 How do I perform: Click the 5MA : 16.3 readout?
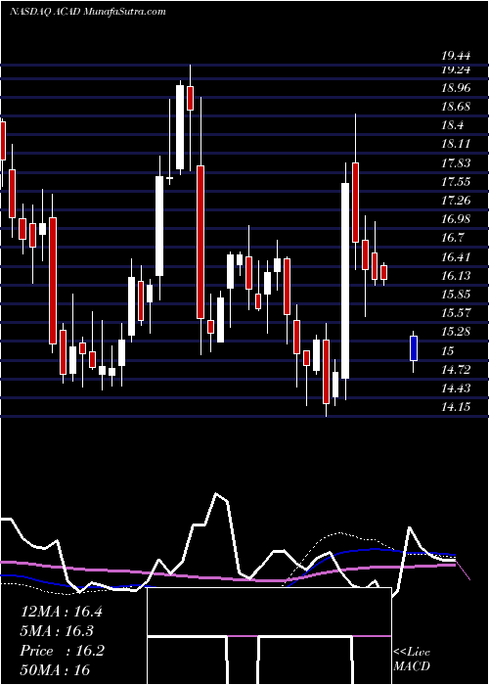[x=57, y=631]
